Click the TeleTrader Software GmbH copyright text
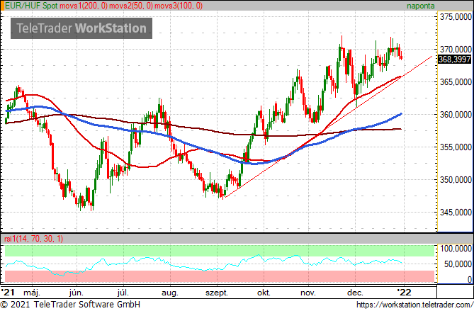Viewport: 474px width, 311px height. click(x=70, y=305)
